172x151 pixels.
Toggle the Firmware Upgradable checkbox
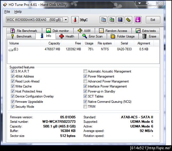13,101
